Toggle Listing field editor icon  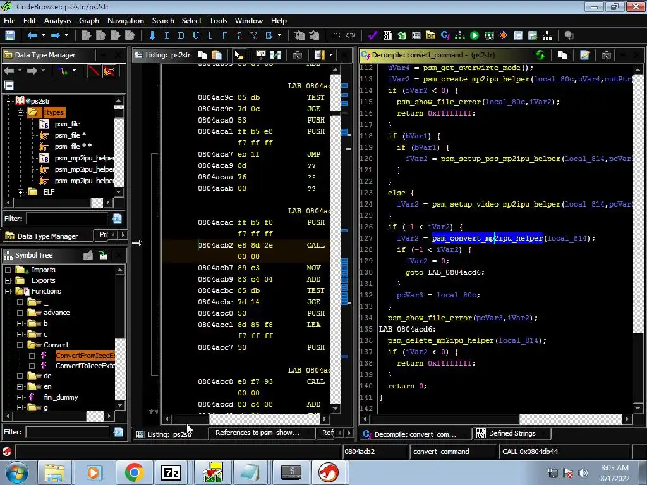tap(260, 55)
